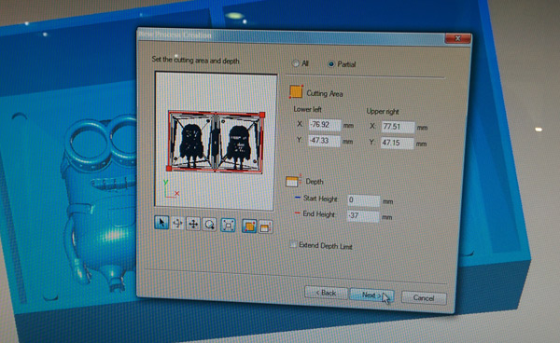Click the Depth section icon
Screen dimensions: 560x343
(293, 181)
